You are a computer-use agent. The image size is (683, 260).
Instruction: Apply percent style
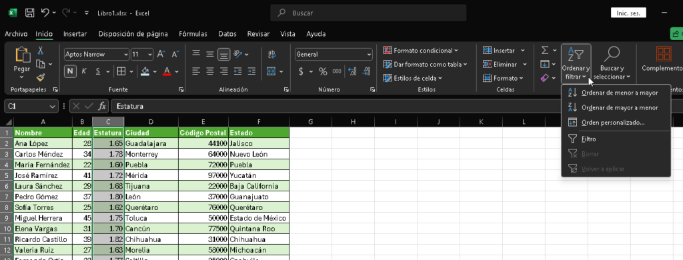(x=323, y=71)
